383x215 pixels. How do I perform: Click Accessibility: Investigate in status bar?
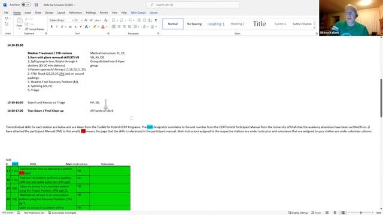click(62, 213)
